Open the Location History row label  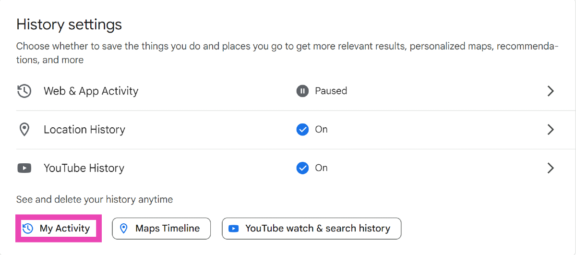pyautogui.click(x=84, y=130)
